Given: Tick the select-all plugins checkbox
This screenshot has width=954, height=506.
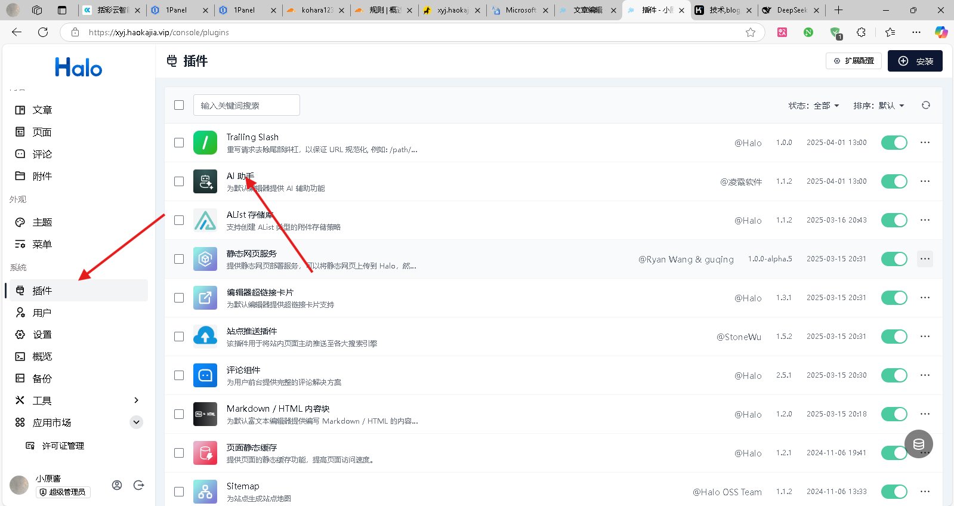Looking at the screenshot, I should pyautogui.click(x=179, y=105).
